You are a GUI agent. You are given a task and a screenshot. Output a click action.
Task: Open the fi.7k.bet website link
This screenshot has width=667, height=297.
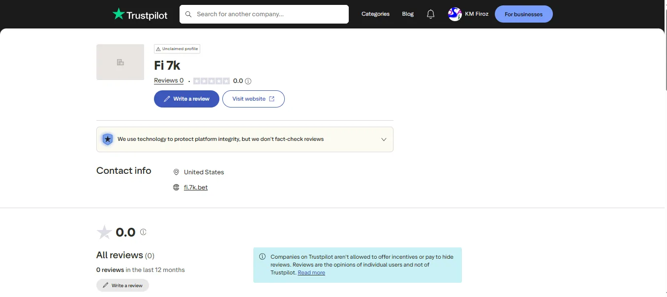(196, 188)
